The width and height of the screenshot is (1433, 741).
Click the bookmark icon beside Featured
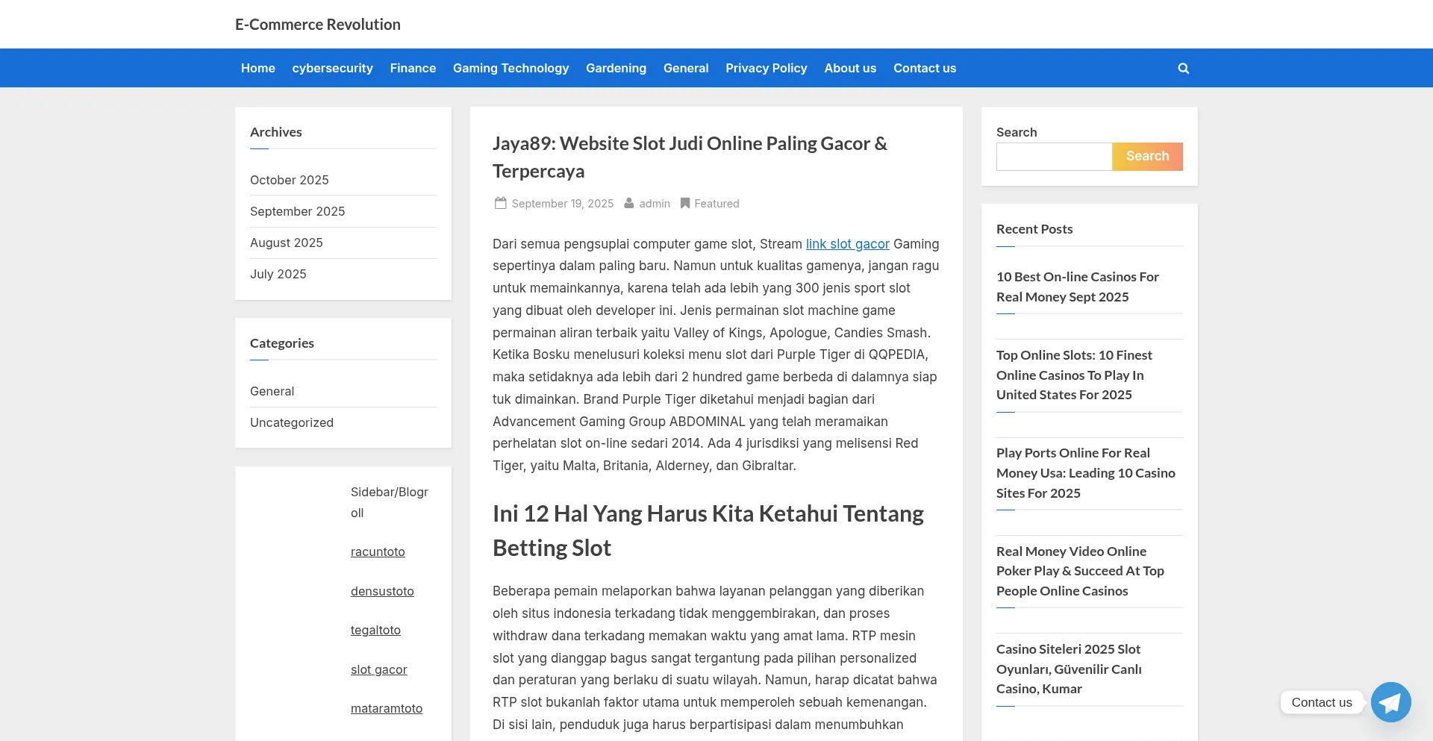(x=684, y=203)
